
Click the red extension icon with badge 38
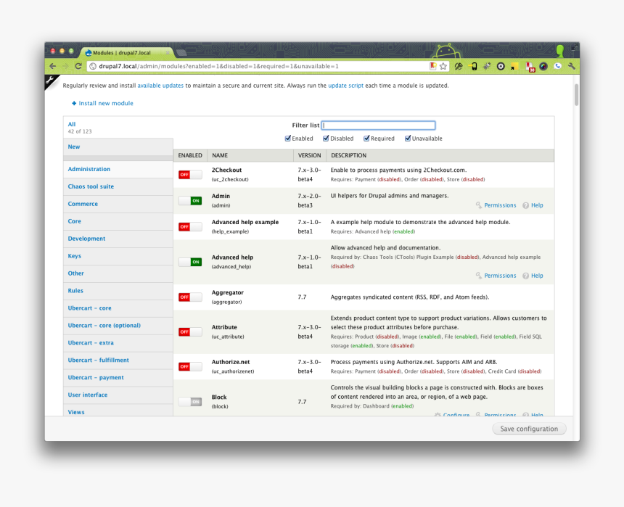[x=530, y=67]
